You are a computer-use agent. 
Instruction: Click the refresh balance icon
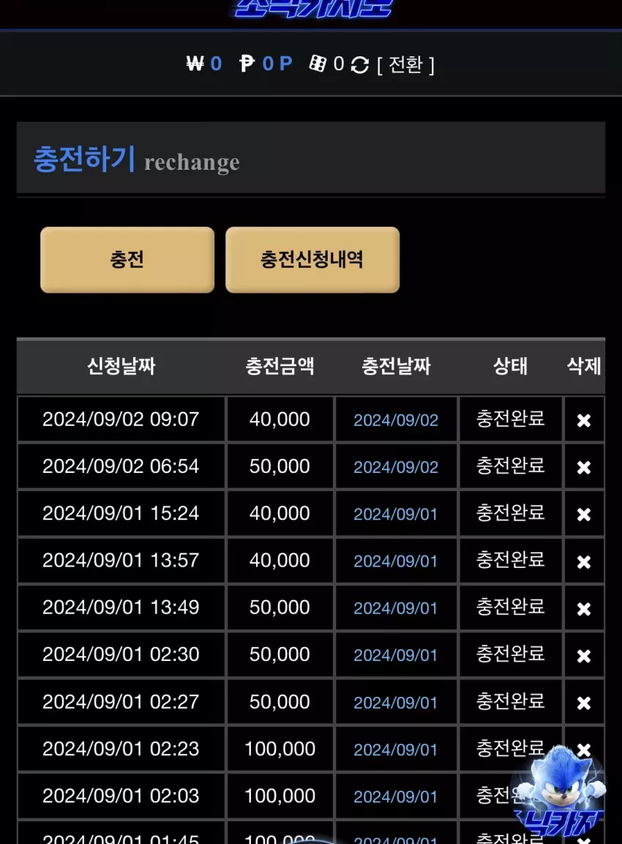click(x=360, y=65)
